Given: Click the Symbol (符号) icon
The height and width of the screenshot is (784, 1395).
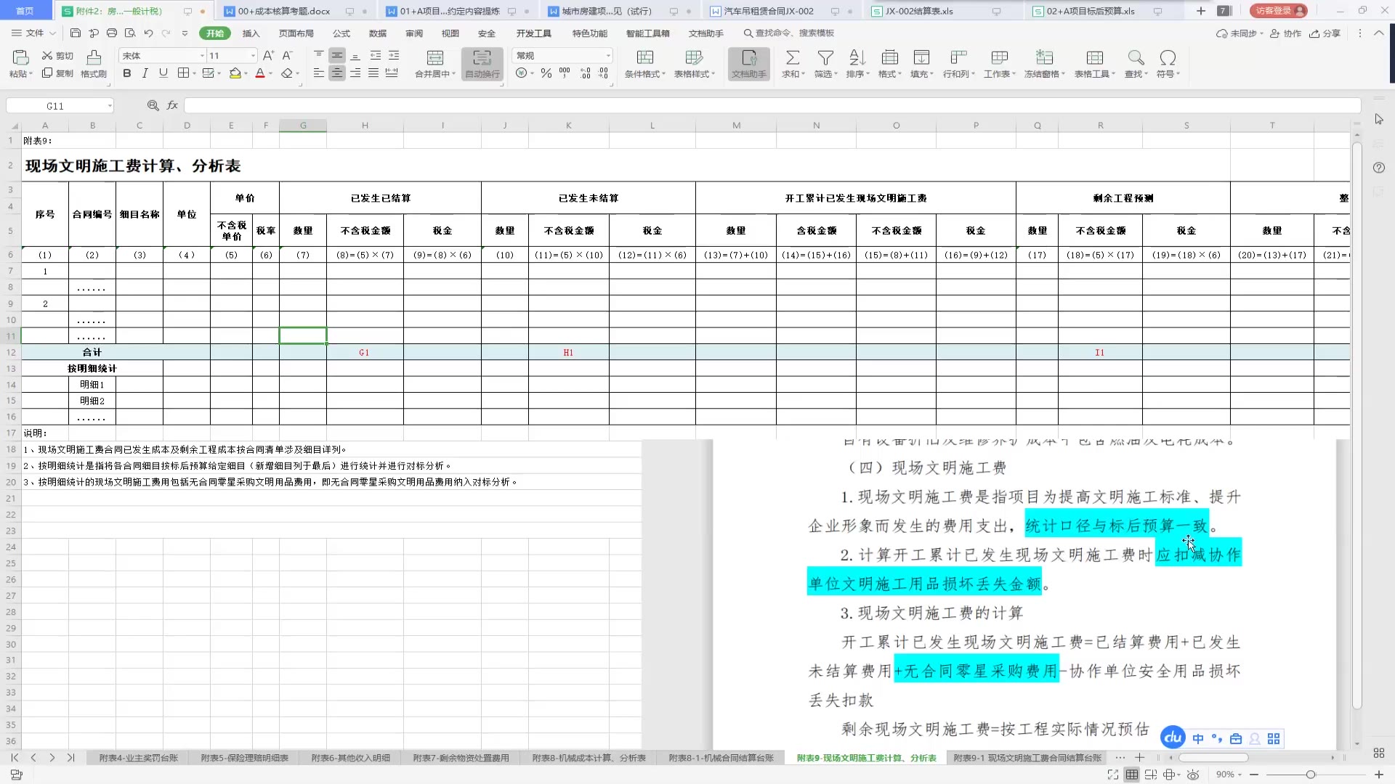Looking at the screenshot, I should [1168, 58].
